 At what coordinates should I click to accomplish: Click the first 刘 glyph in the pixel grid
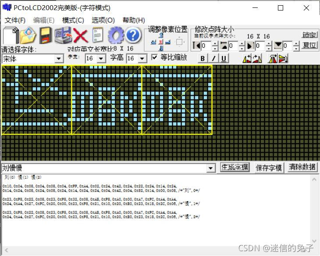37,100
